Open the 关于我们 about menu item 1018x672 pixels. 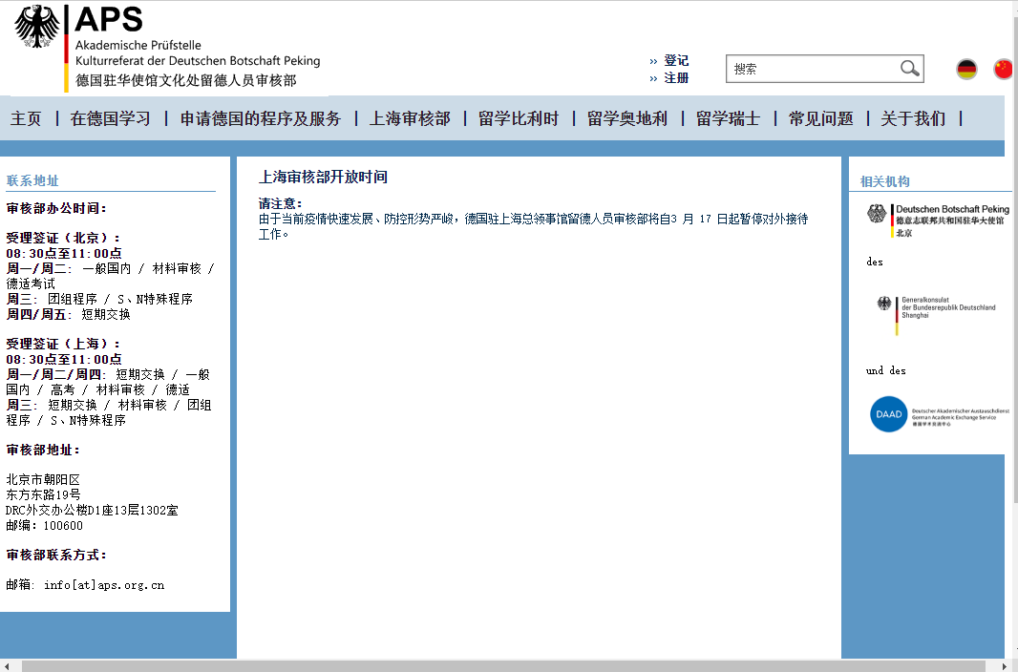click(913, 118)
